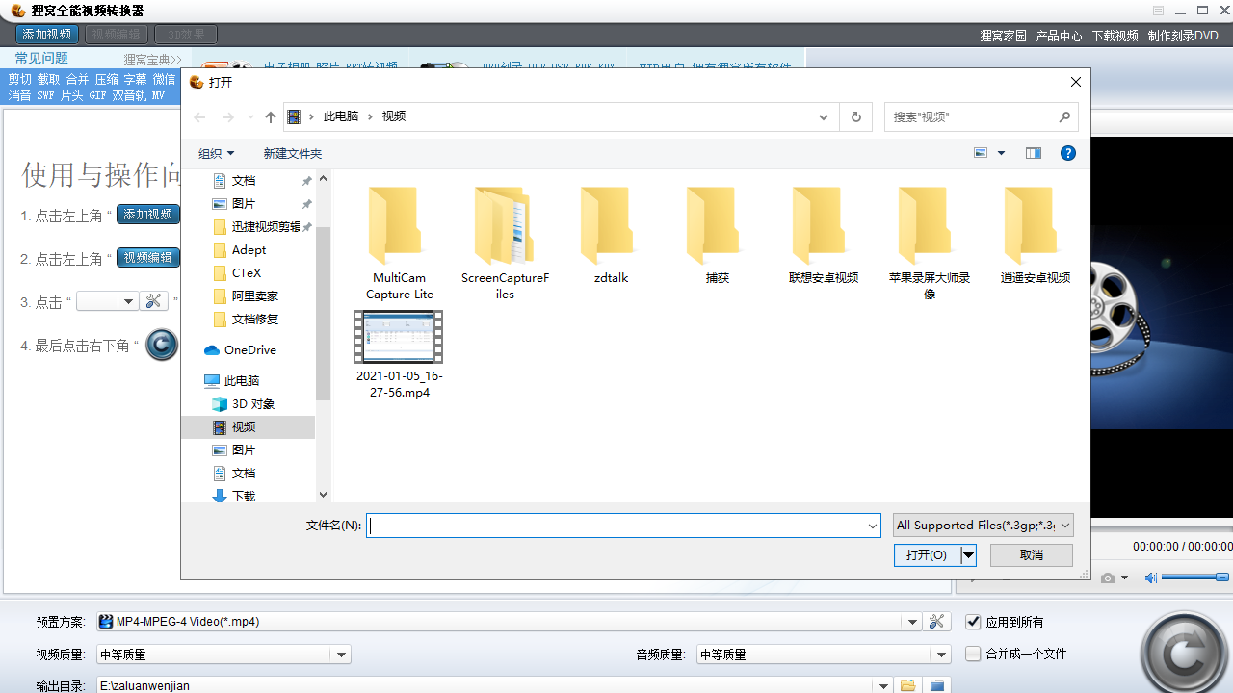Image resolution: width=1233 pixels, height=693 pixels.
Task: Open the 视频质量 quality dropdown
Action: (x=341, y=654)
